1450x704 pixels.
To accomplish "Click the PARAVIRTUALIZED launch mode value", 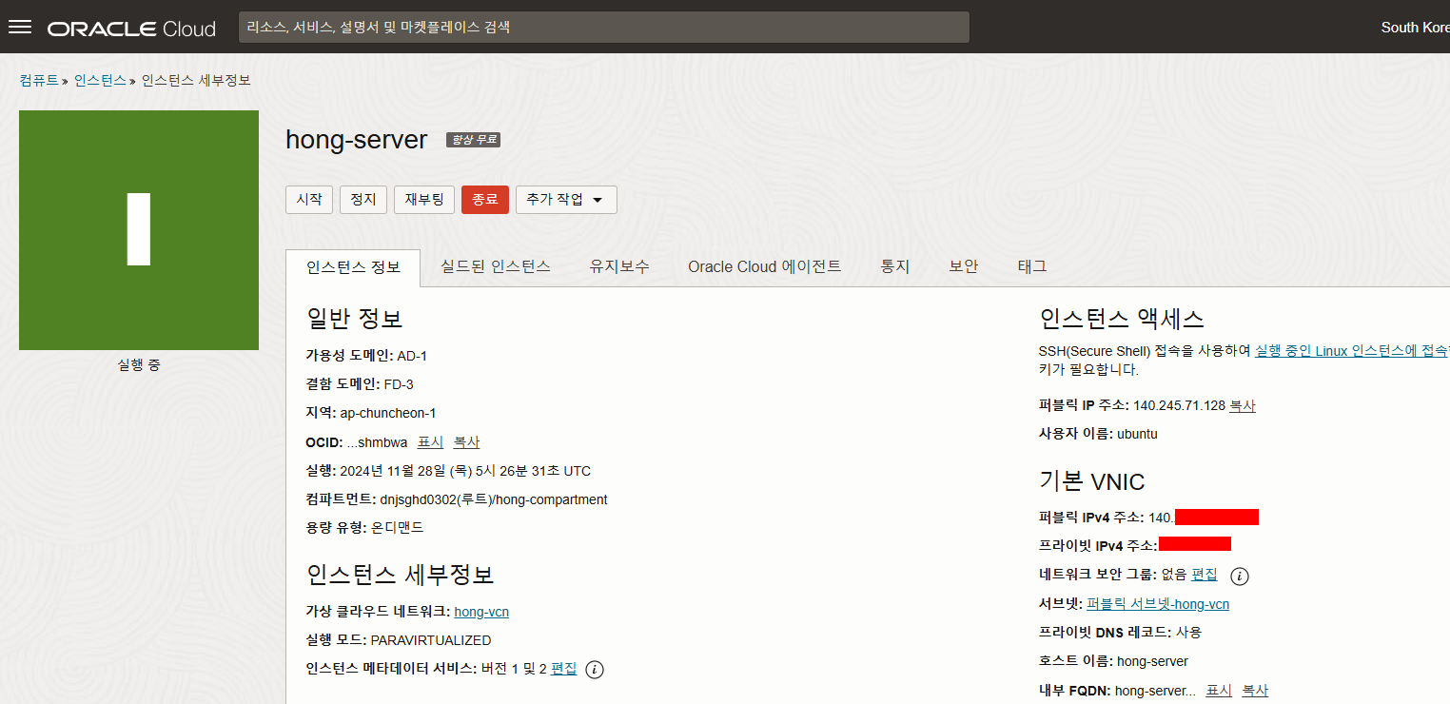I will coord(431,640).
